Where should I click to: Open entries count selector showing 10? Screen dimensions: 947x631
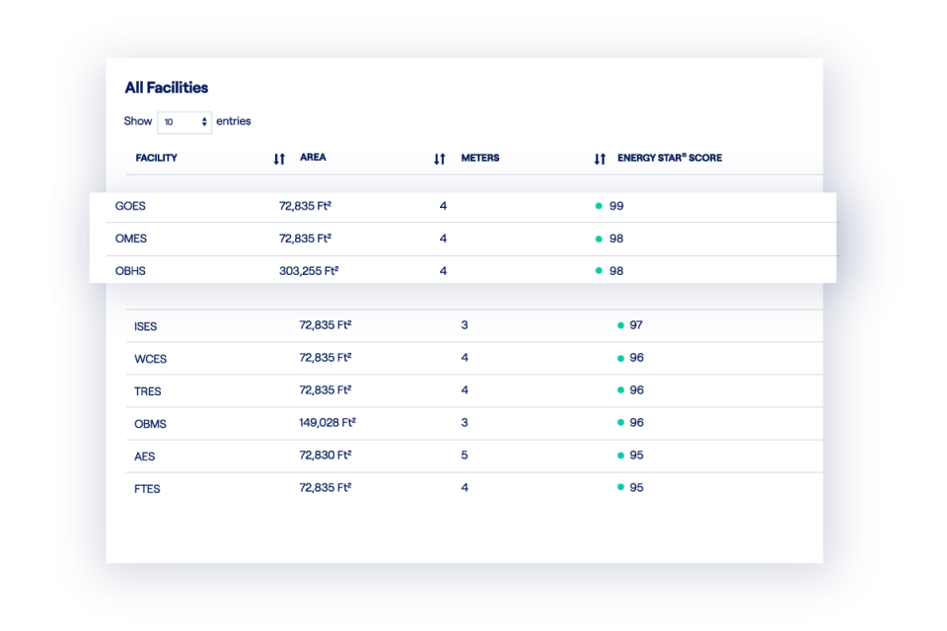pyautogui.click(x=184, y=121)
